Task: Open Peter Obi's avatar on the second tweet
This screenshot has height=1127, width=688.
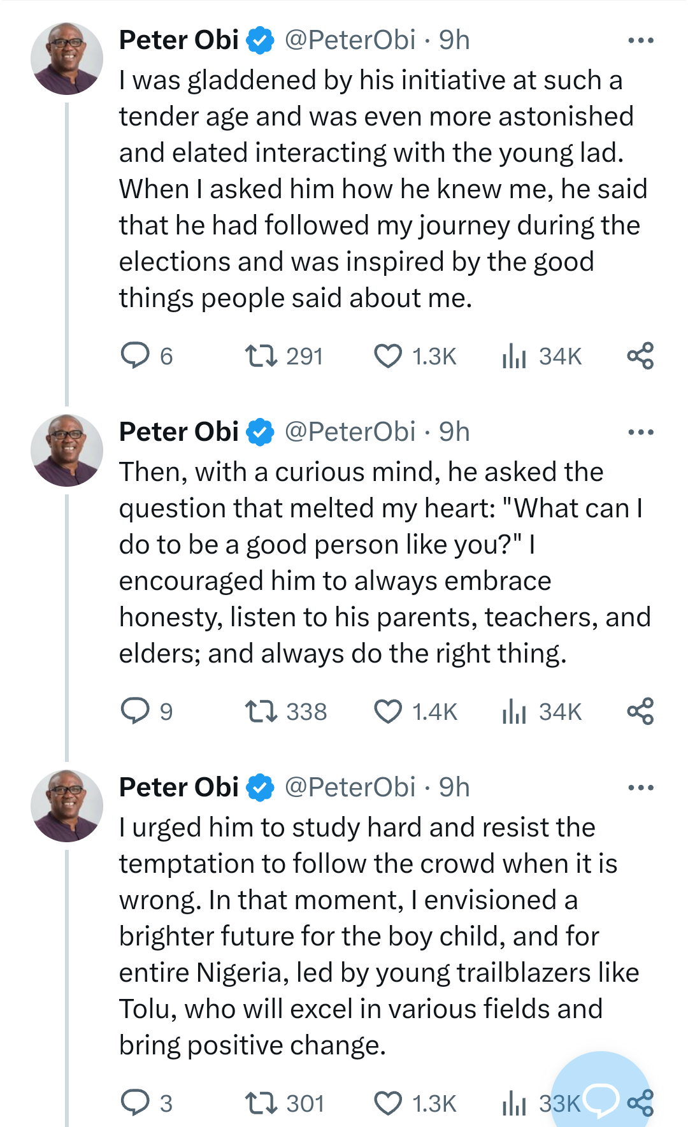Action: [x=67, y=450]
